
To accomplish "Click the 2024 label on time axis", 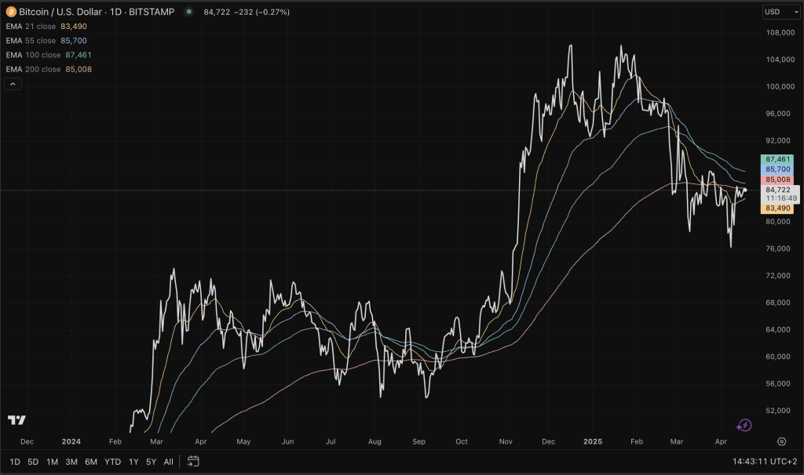I will [71, 441].
